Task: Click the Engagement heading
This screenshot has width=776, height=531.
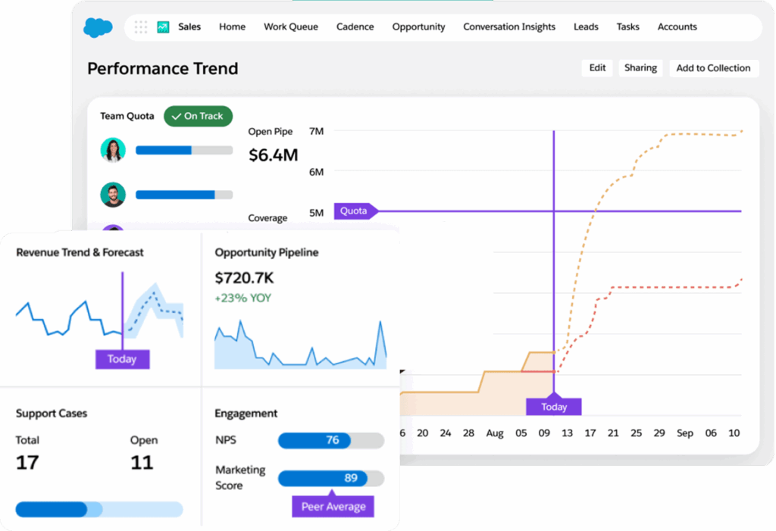Action: point(246,414)
